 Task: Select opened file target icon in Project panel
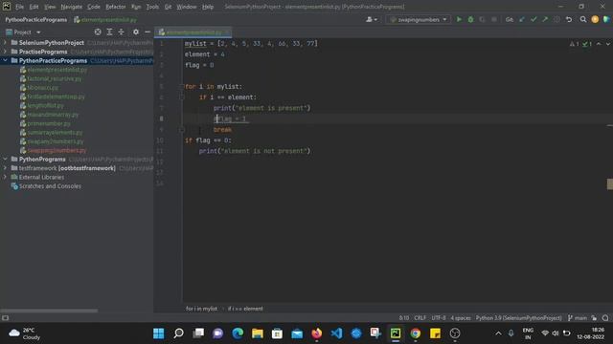coord(98,32)
